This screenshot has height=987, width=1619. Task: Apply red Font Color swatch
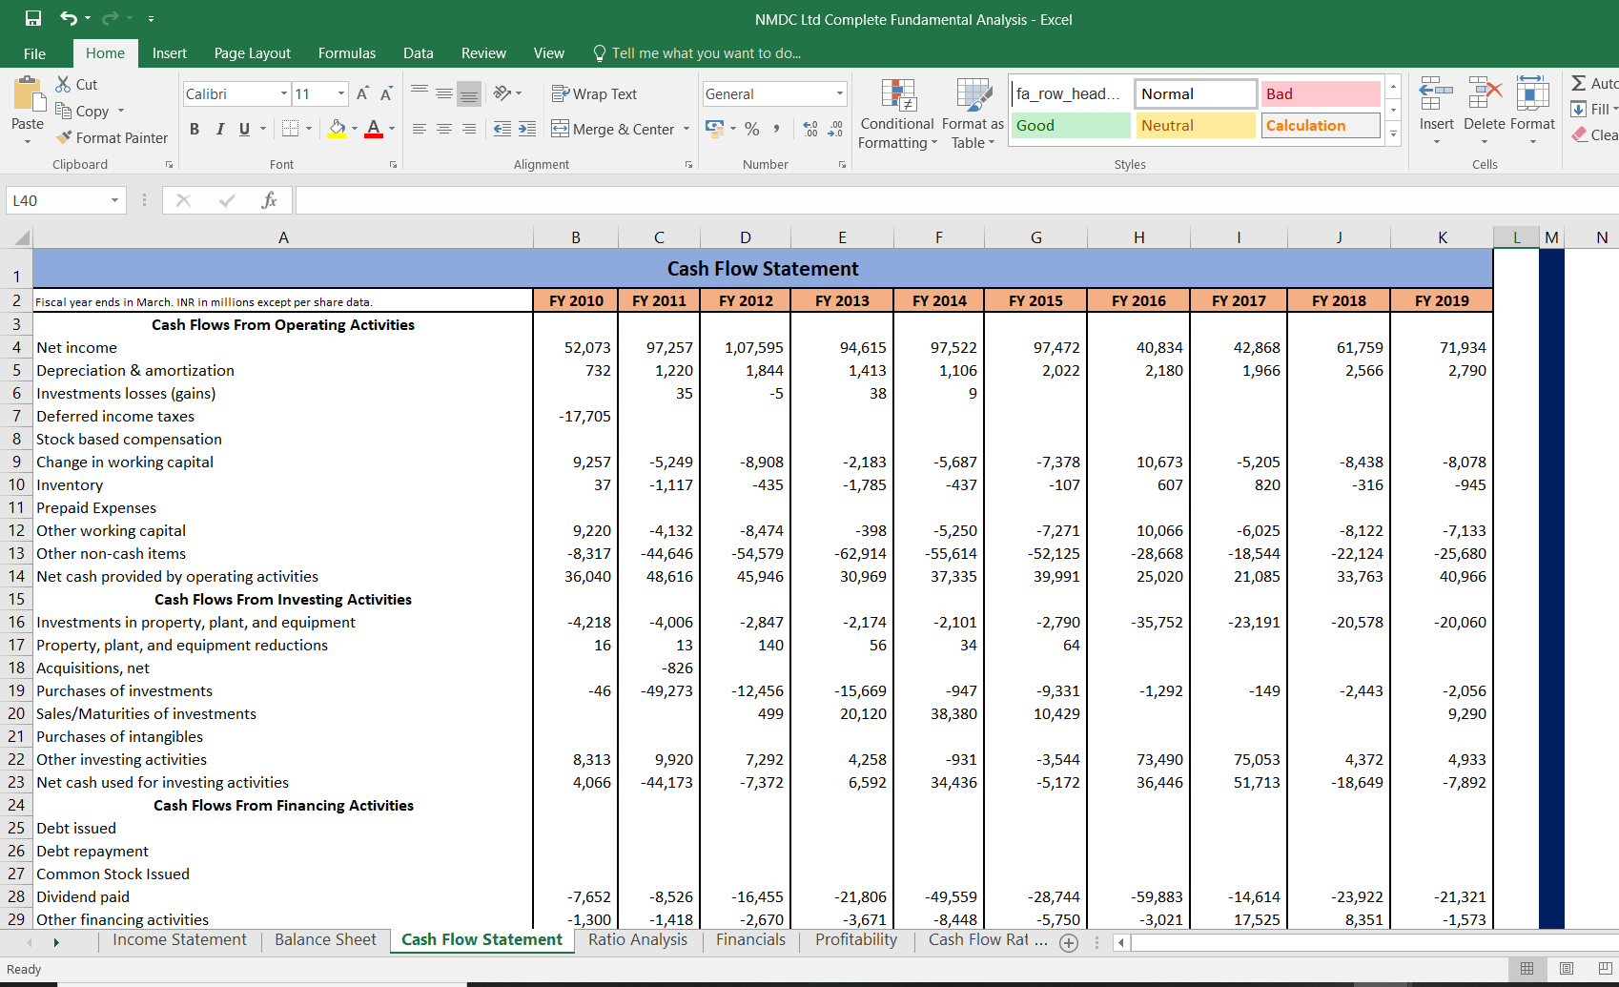[374, 129]
